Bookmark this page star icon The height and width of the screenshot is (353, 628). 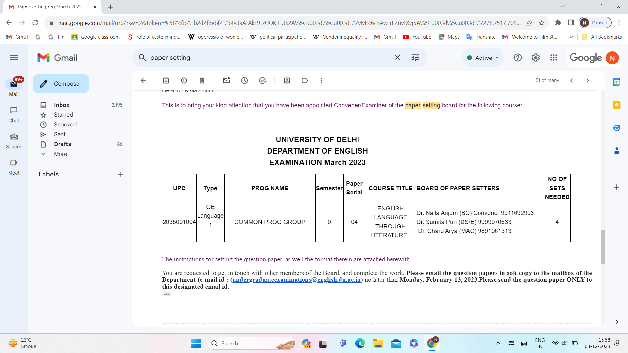542,23
